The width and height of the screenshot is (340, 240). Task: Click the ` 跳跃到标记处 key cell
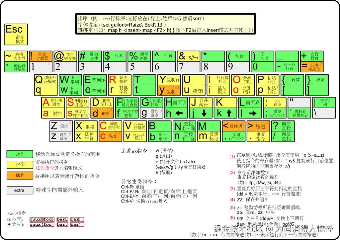pyautogui.click(x=16, y=67)
